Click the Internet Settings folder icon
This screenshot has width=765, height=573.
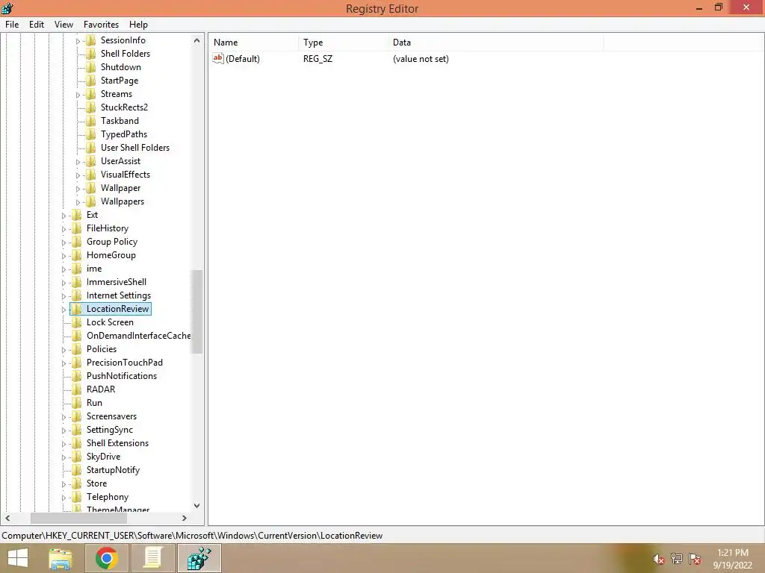click(77, 295)
